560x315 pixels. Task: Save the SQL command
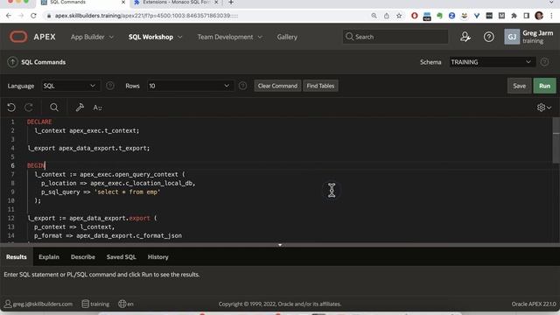519,86
